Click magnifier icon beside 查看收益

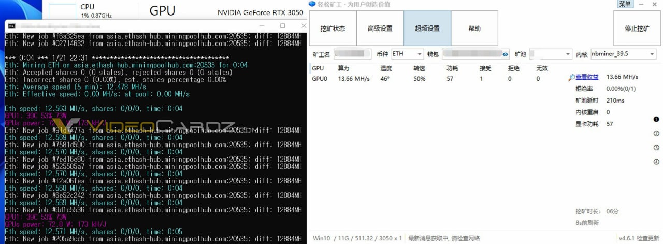[x=571, y=78]
